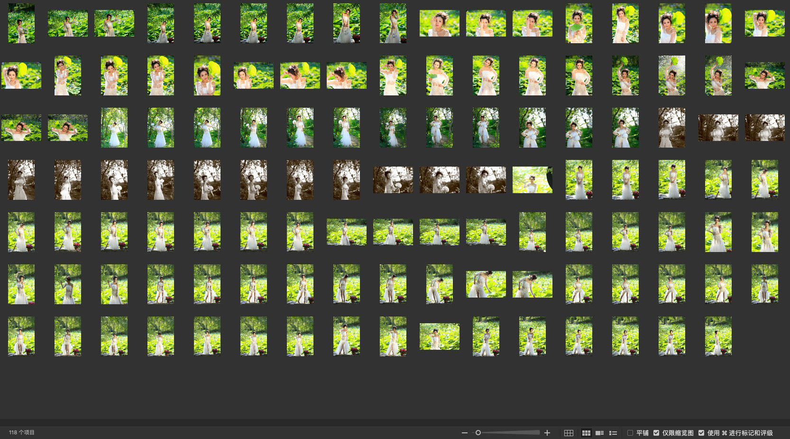
Task: Select the only landscape thumbnail in bottom row
Action: 439,336
